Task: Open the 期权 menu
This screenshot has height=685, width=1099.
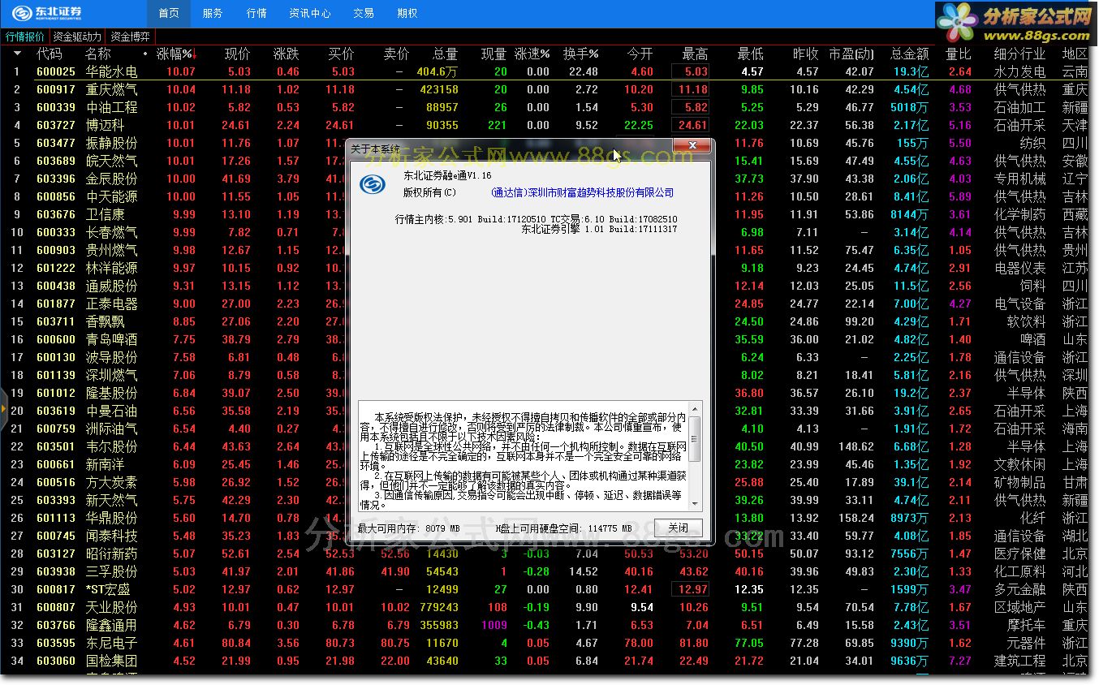Action: [x=407, y=13]
